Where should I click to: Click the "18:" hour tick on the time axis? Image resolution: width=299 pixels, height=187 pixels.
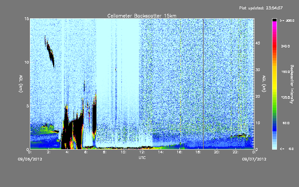(x=198, y=152)
